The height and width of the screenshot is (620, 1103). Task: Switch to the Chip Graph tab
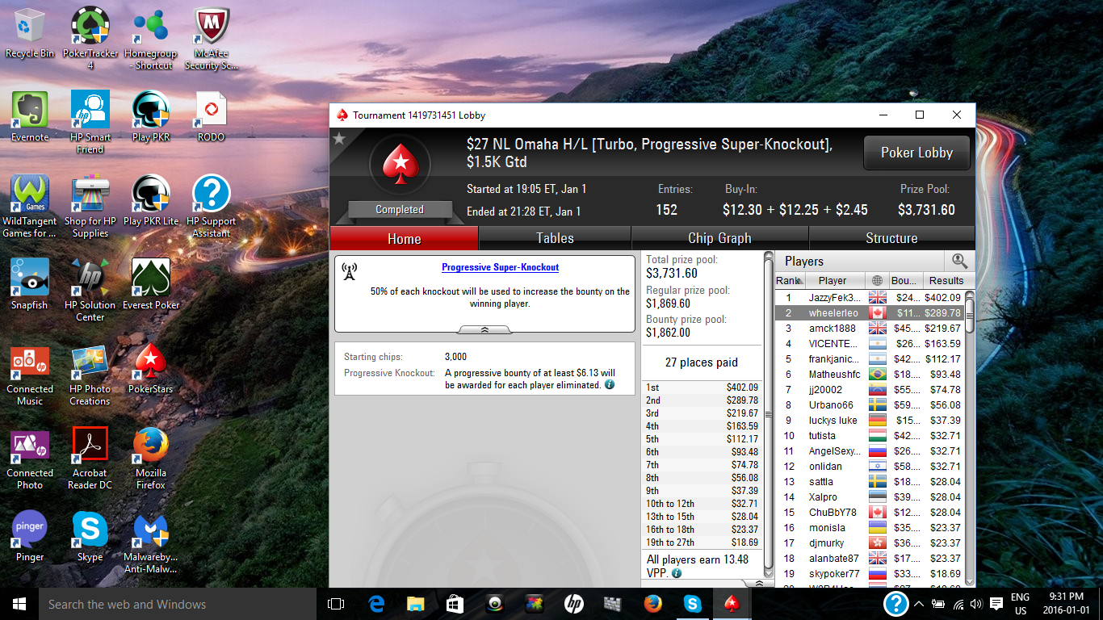[x=719, y=238]
